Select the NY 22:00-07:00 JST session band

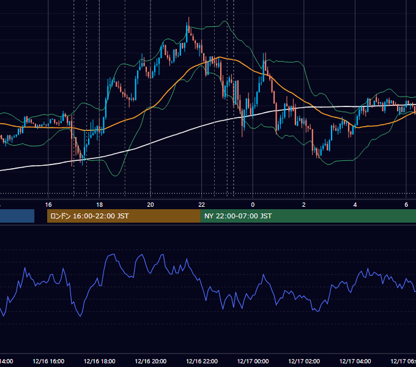[x=308, y=216]
